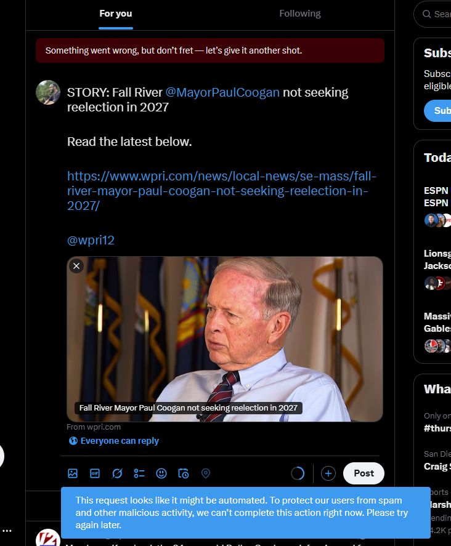Click the character count progress circle
The image size is (451, 546).
click(x=298, y=473)
